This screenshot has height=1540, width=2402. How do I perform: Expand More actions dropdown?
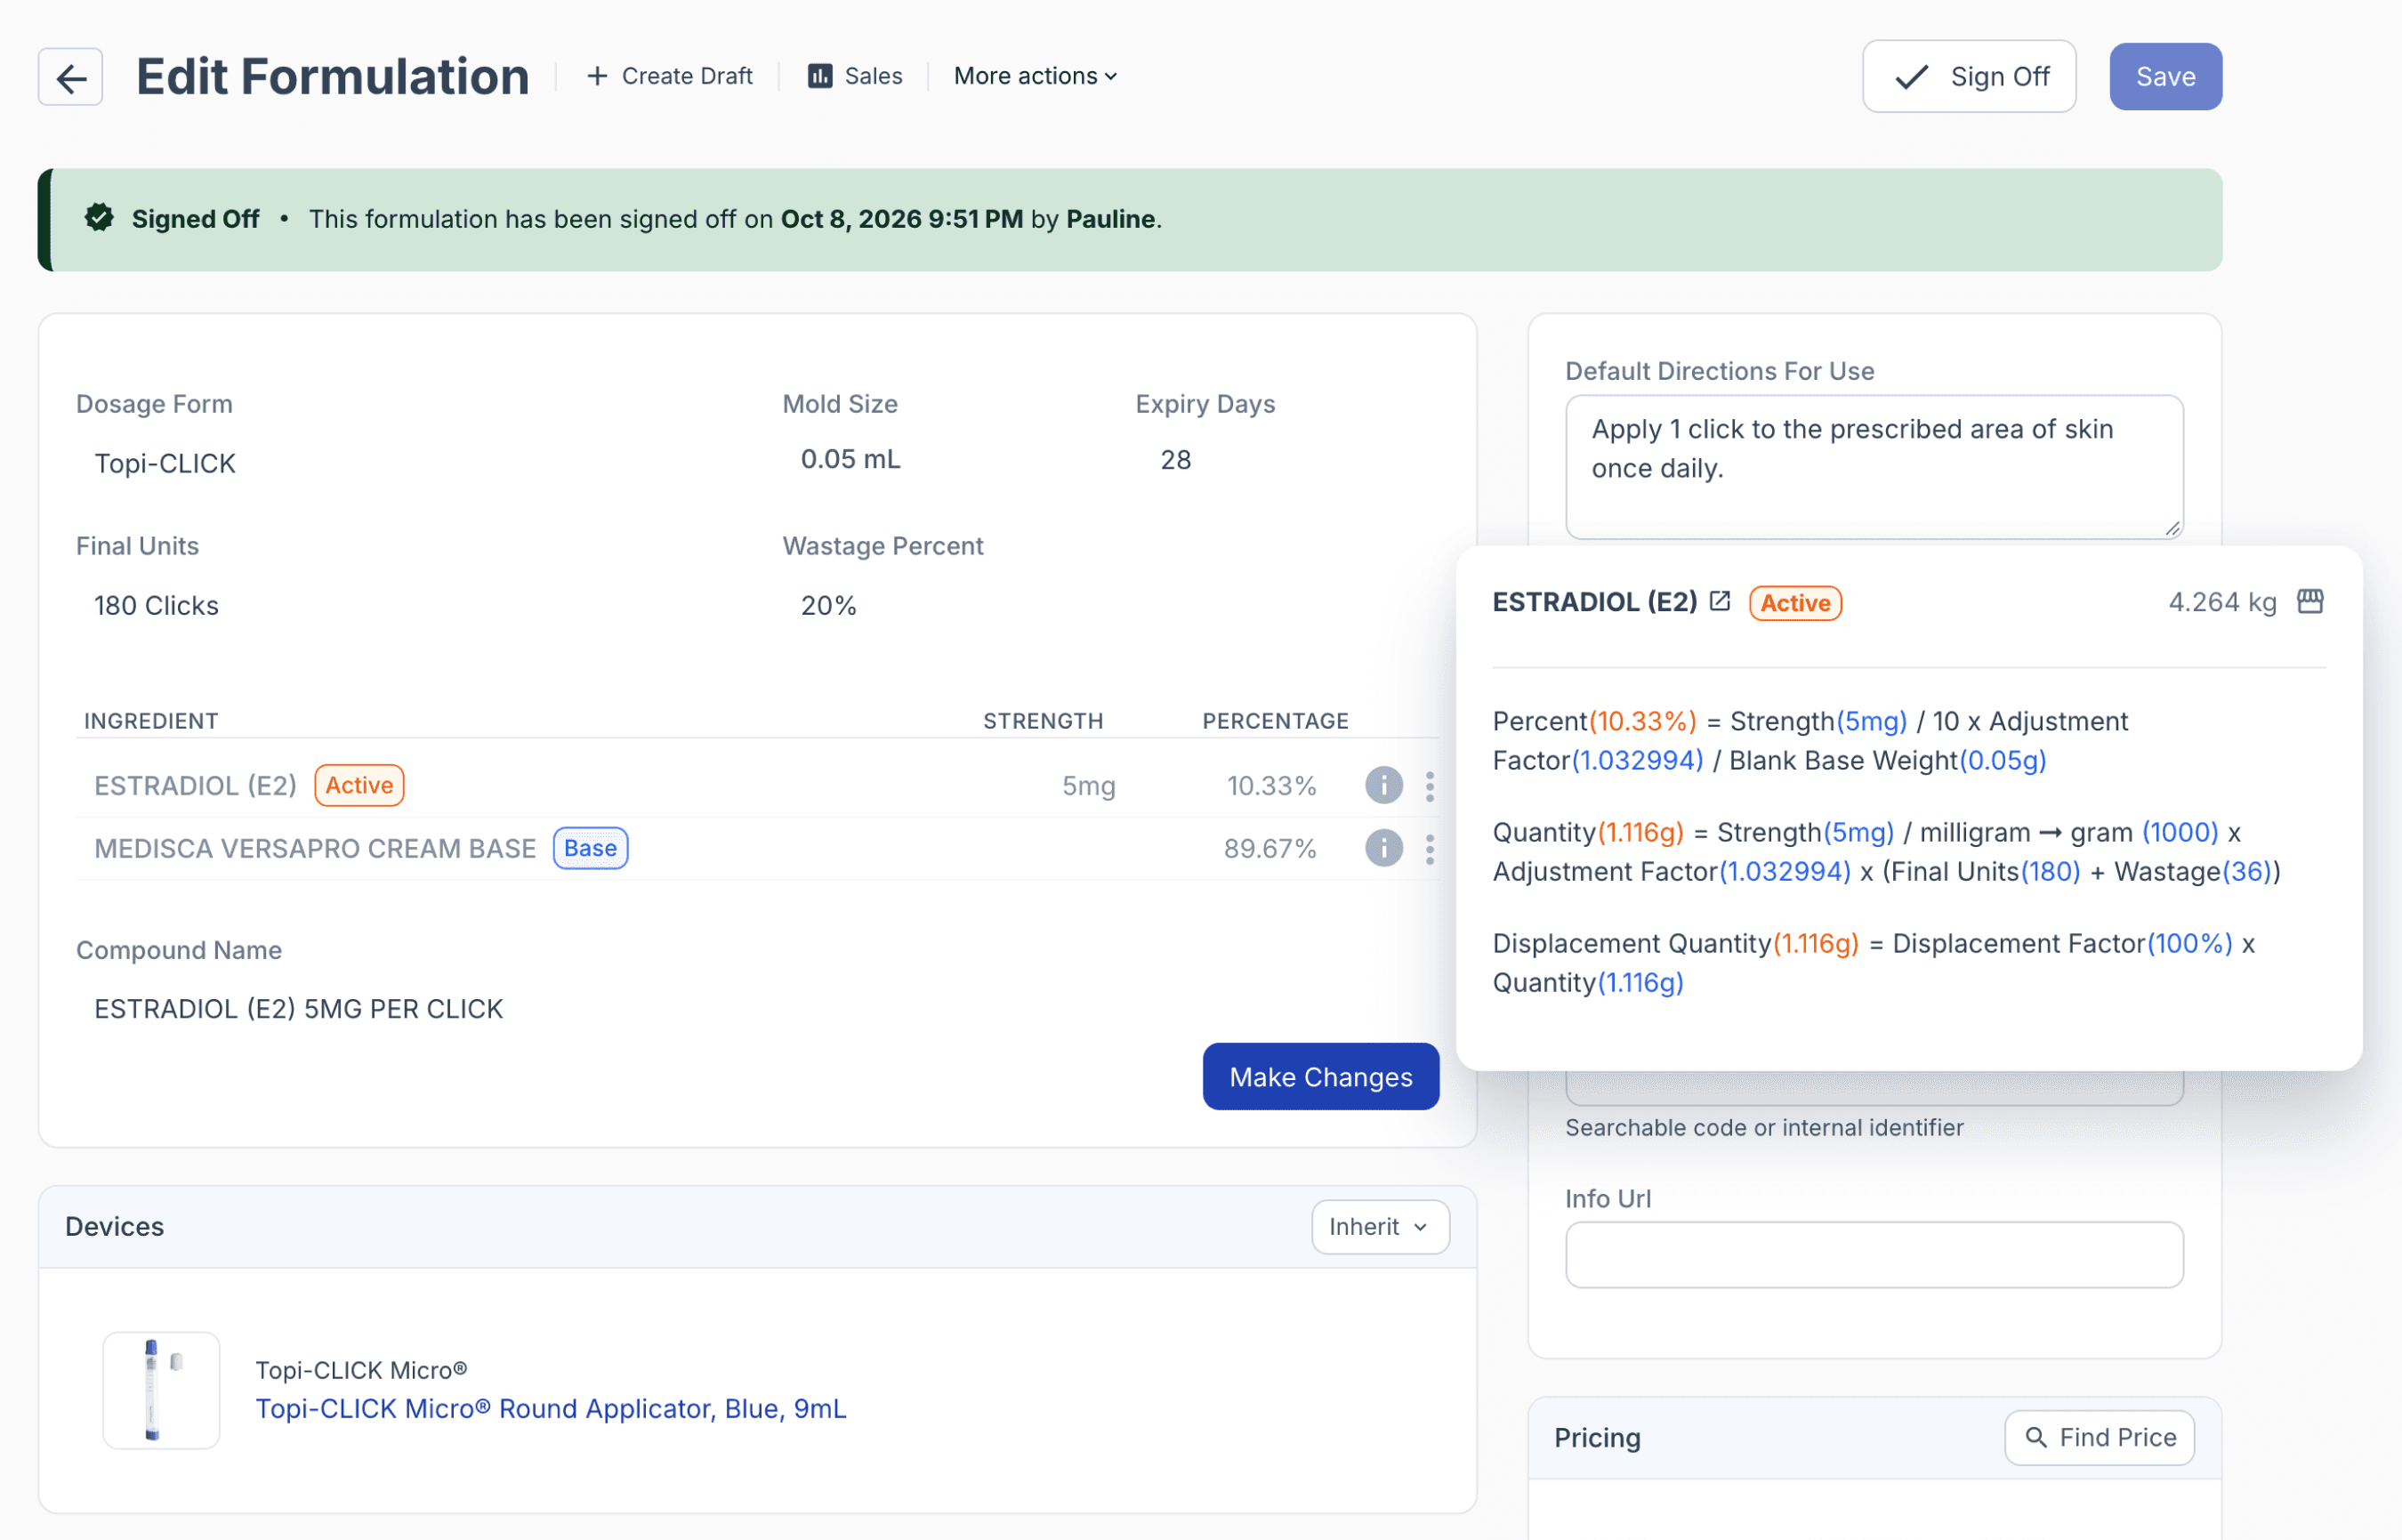coord(1035,76)
